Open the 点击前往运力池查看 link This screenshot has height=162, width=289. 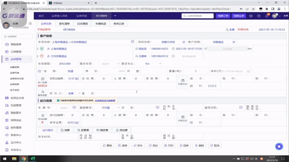[105, 100]
